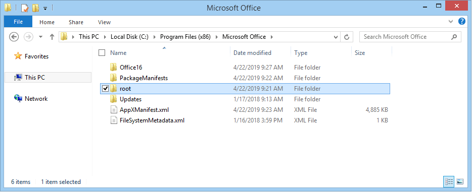
Task: Expand the arrow after This PC breadcrumb
Action: 105,37
